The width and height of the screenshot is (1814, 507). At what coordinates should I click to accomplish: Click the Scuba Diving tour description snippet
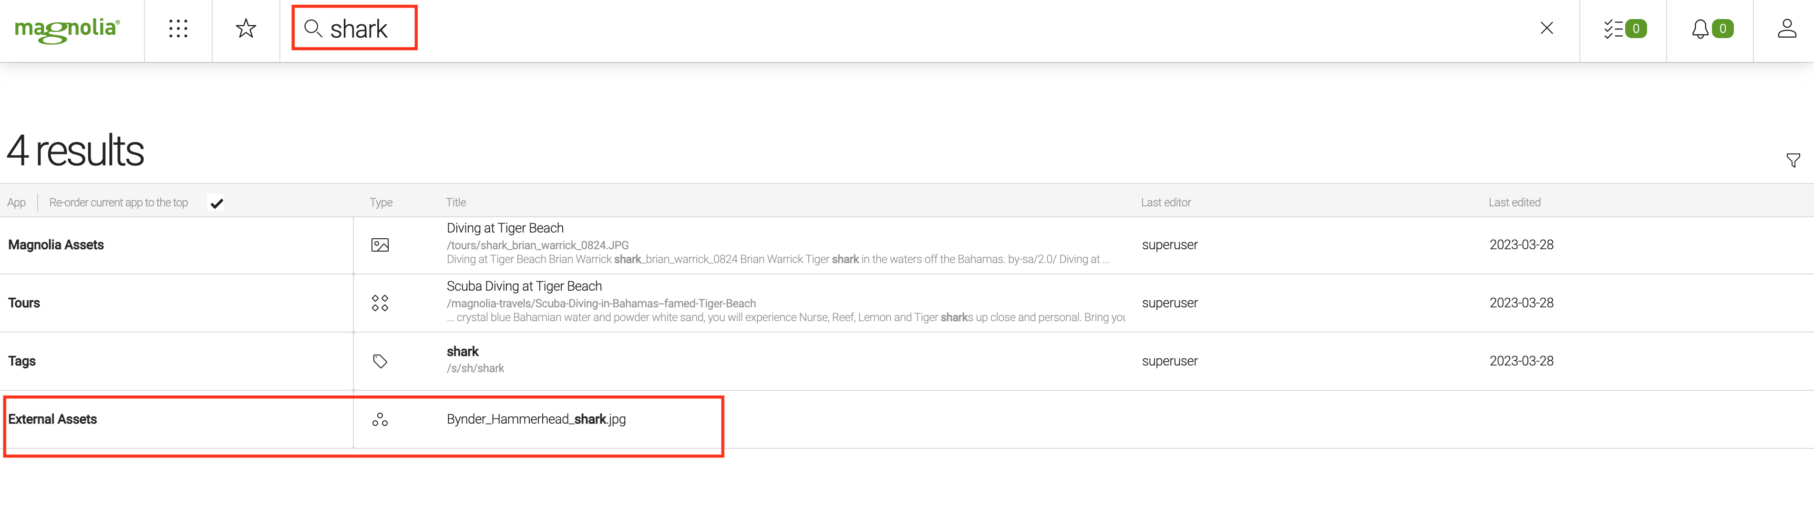(786, 318)
